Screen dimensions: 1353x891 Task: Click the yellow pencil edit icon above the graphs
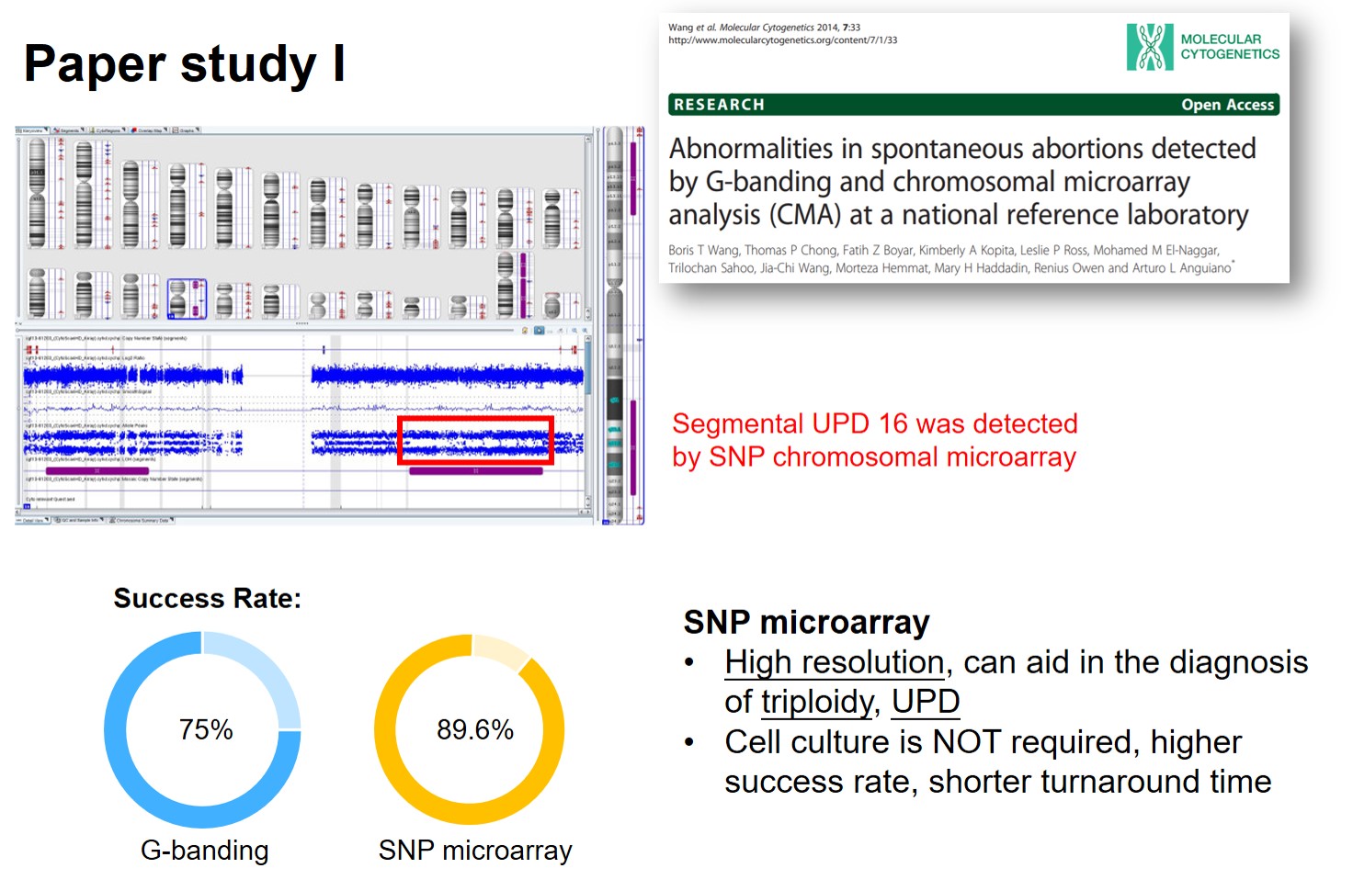point(525,330)
